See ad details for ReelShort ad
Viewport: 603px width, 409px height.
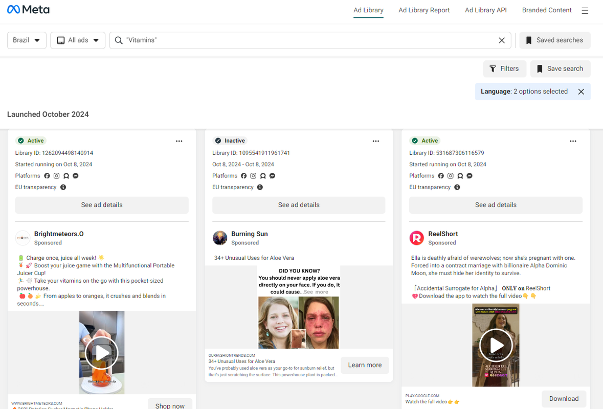[x=496, y=206]
